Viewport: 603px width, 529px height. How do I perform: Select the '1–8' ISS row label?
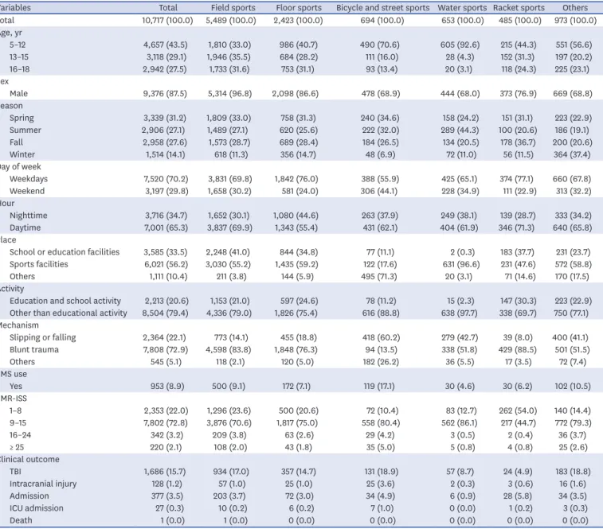15,410
